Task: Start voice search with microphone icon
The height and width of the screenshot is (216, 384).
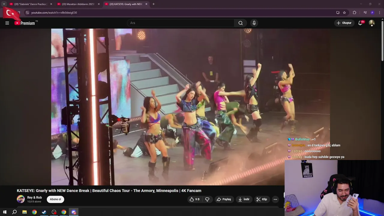Action: pyautogui.click(x=254, y=23)
